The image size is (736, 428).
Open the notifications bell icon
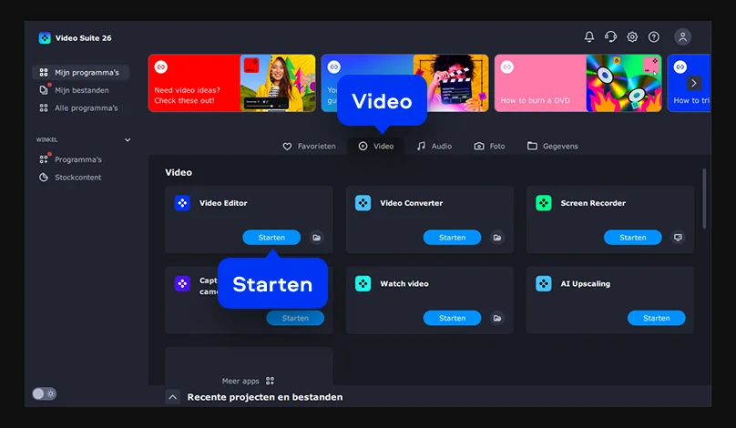pos(589,36)
